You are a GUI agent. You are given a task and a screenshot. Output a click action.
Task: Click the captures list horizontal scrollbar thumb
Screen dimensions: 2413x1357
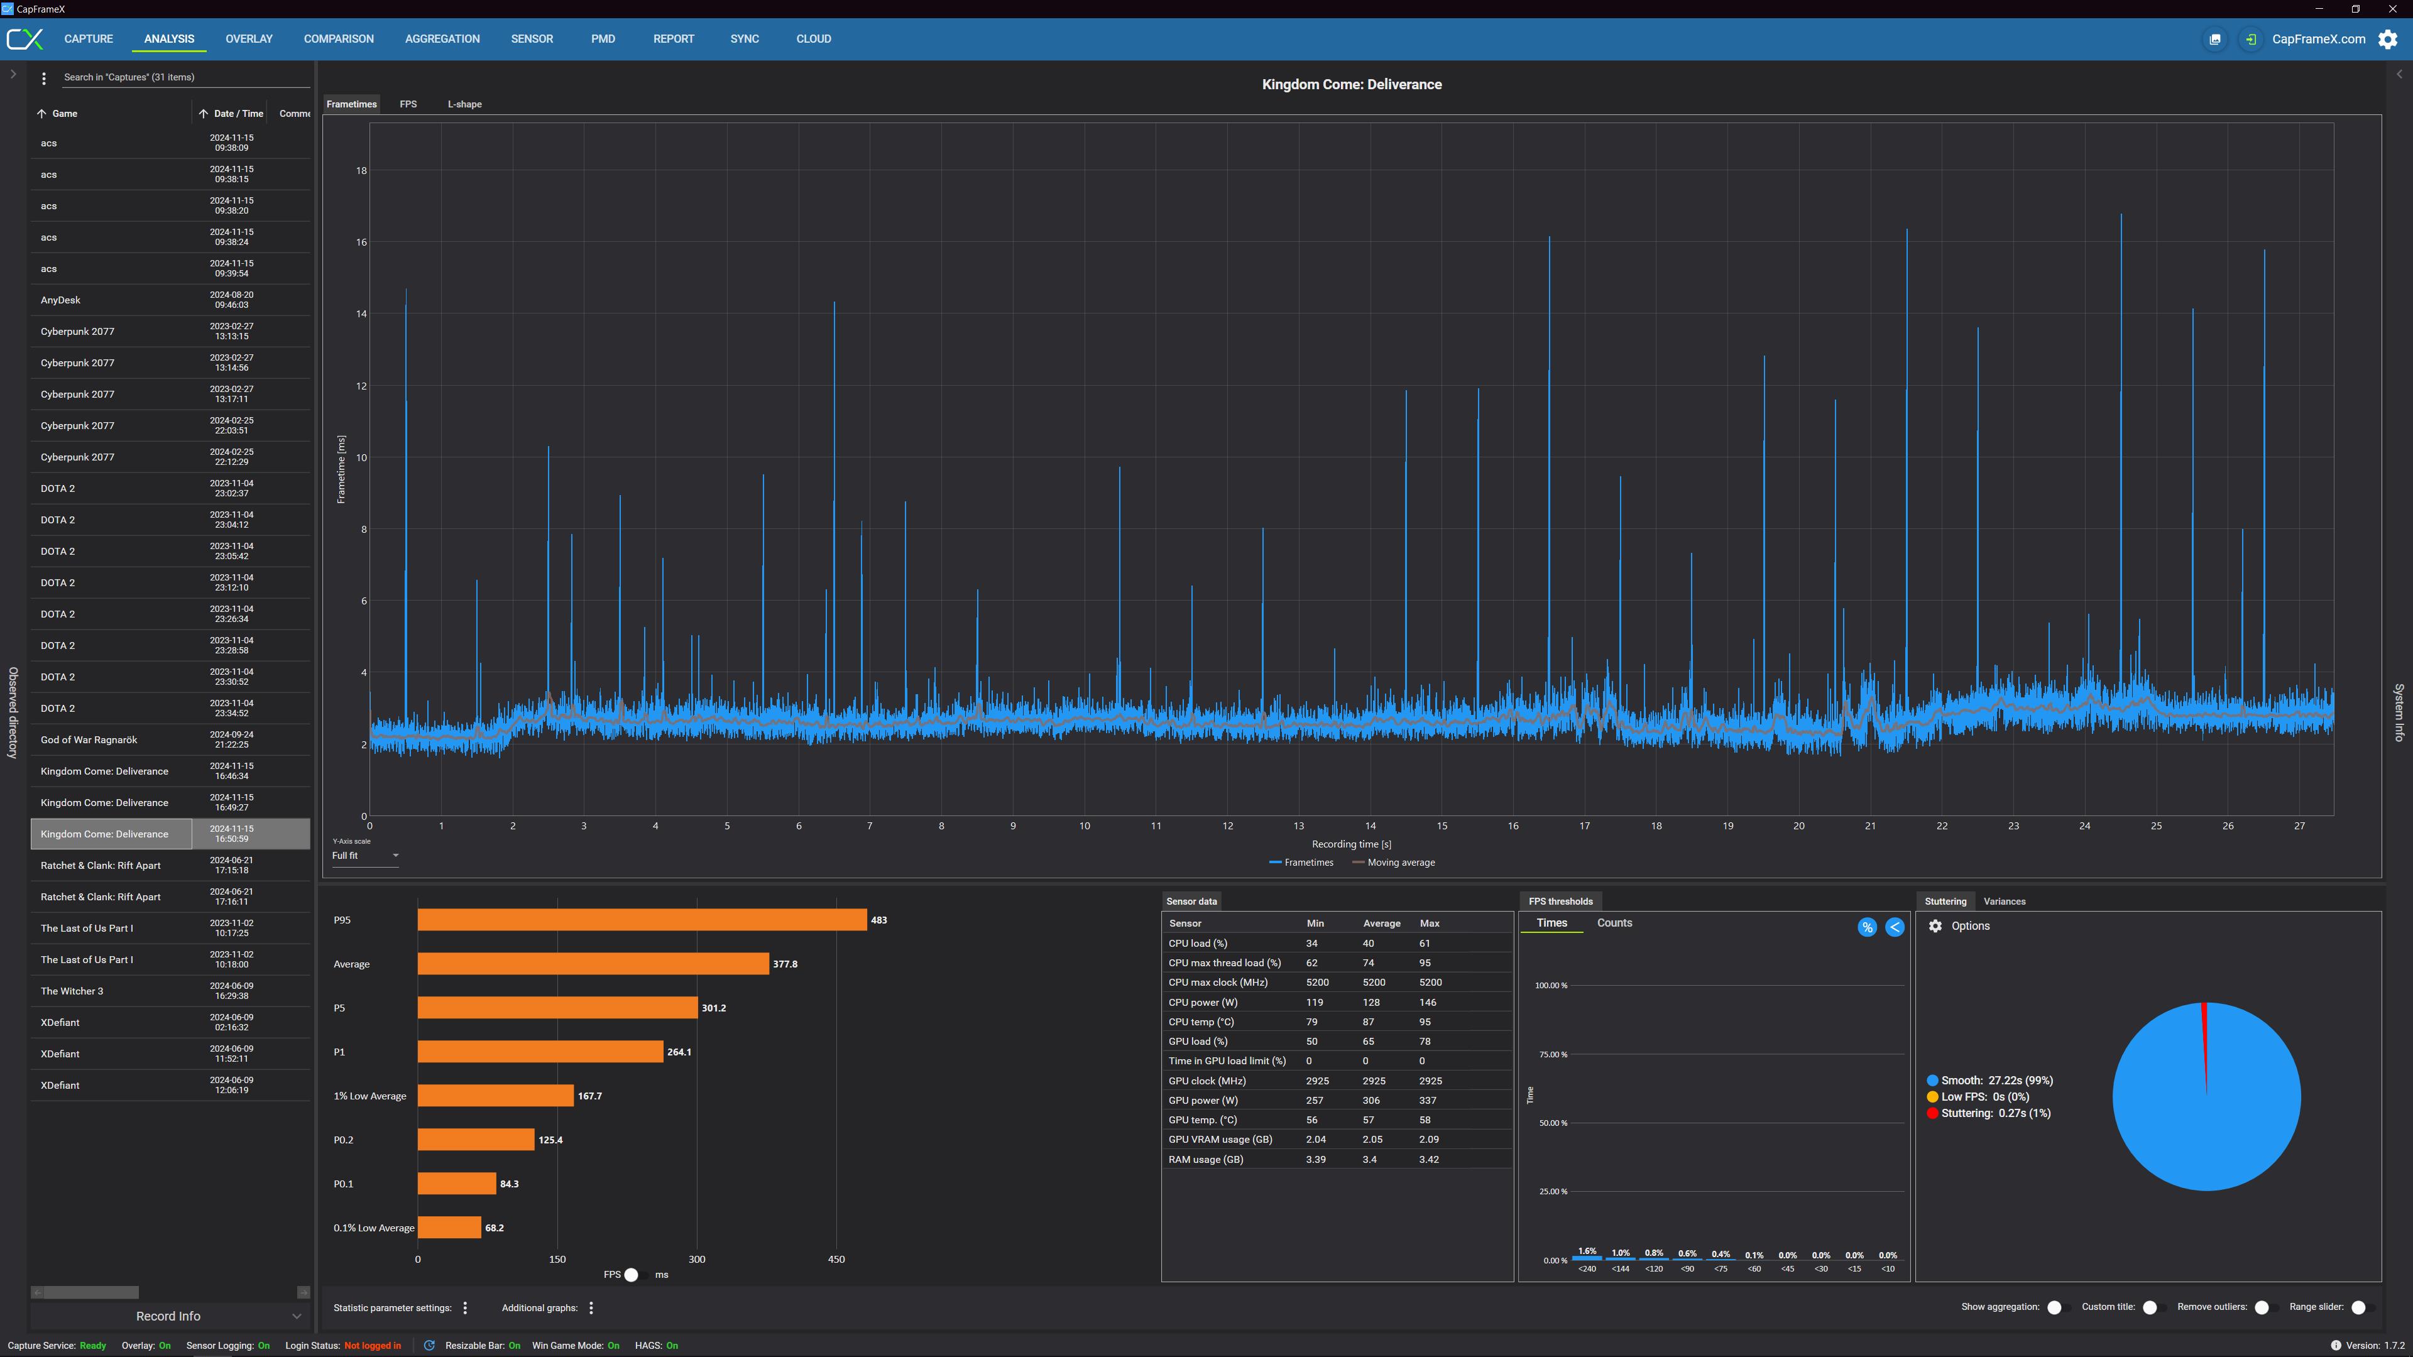point(92,1292)
